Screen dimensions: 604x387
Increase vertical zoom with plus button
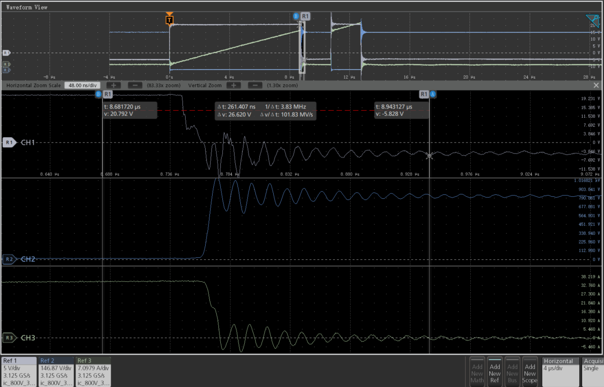coord(233,85)
